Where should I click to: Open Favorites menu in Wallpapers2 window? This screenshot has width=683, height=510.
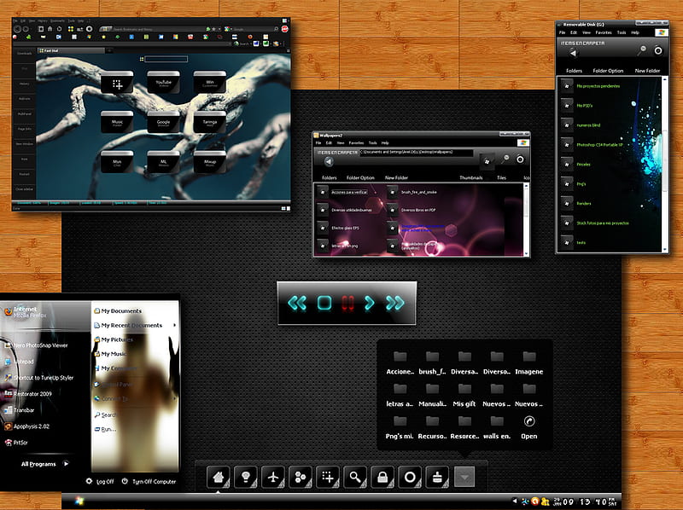click(x=356, y=142)
